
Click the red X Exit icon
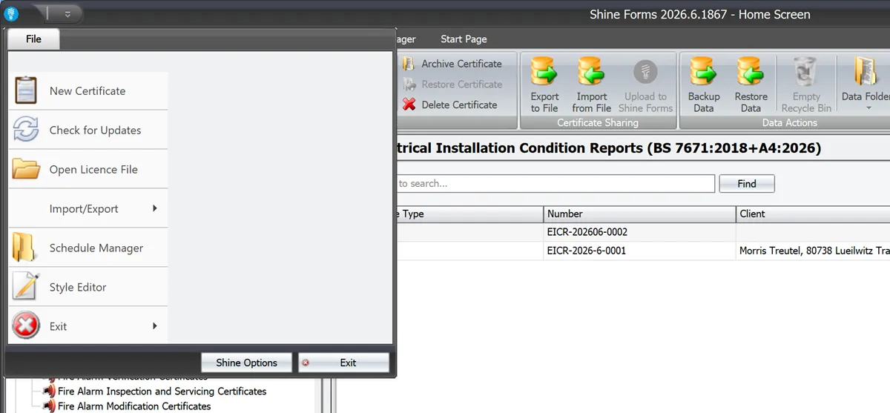click(x=26, y=326)
